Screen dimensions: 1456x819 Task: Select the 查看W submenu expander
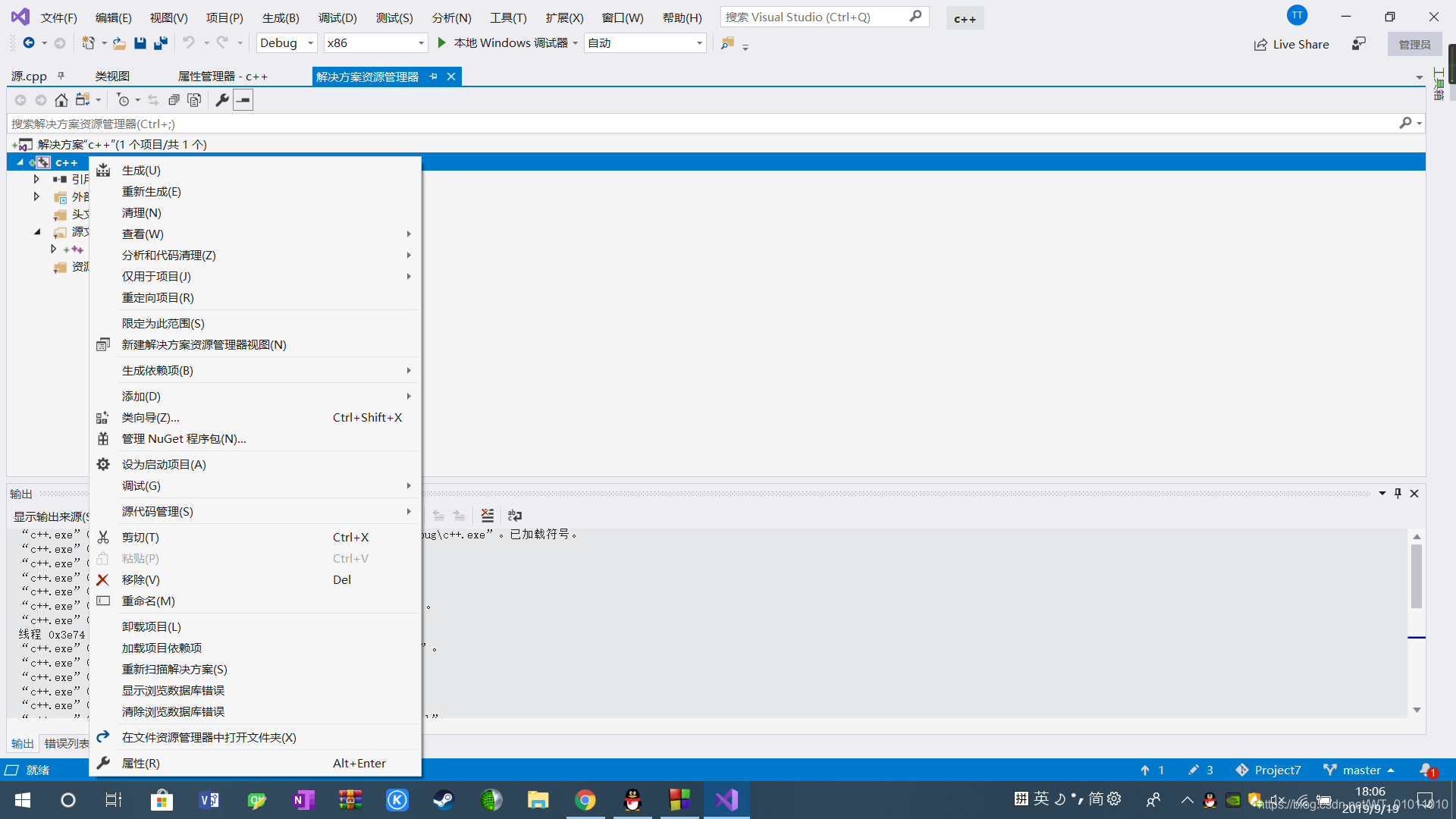(x=408, y=234)
